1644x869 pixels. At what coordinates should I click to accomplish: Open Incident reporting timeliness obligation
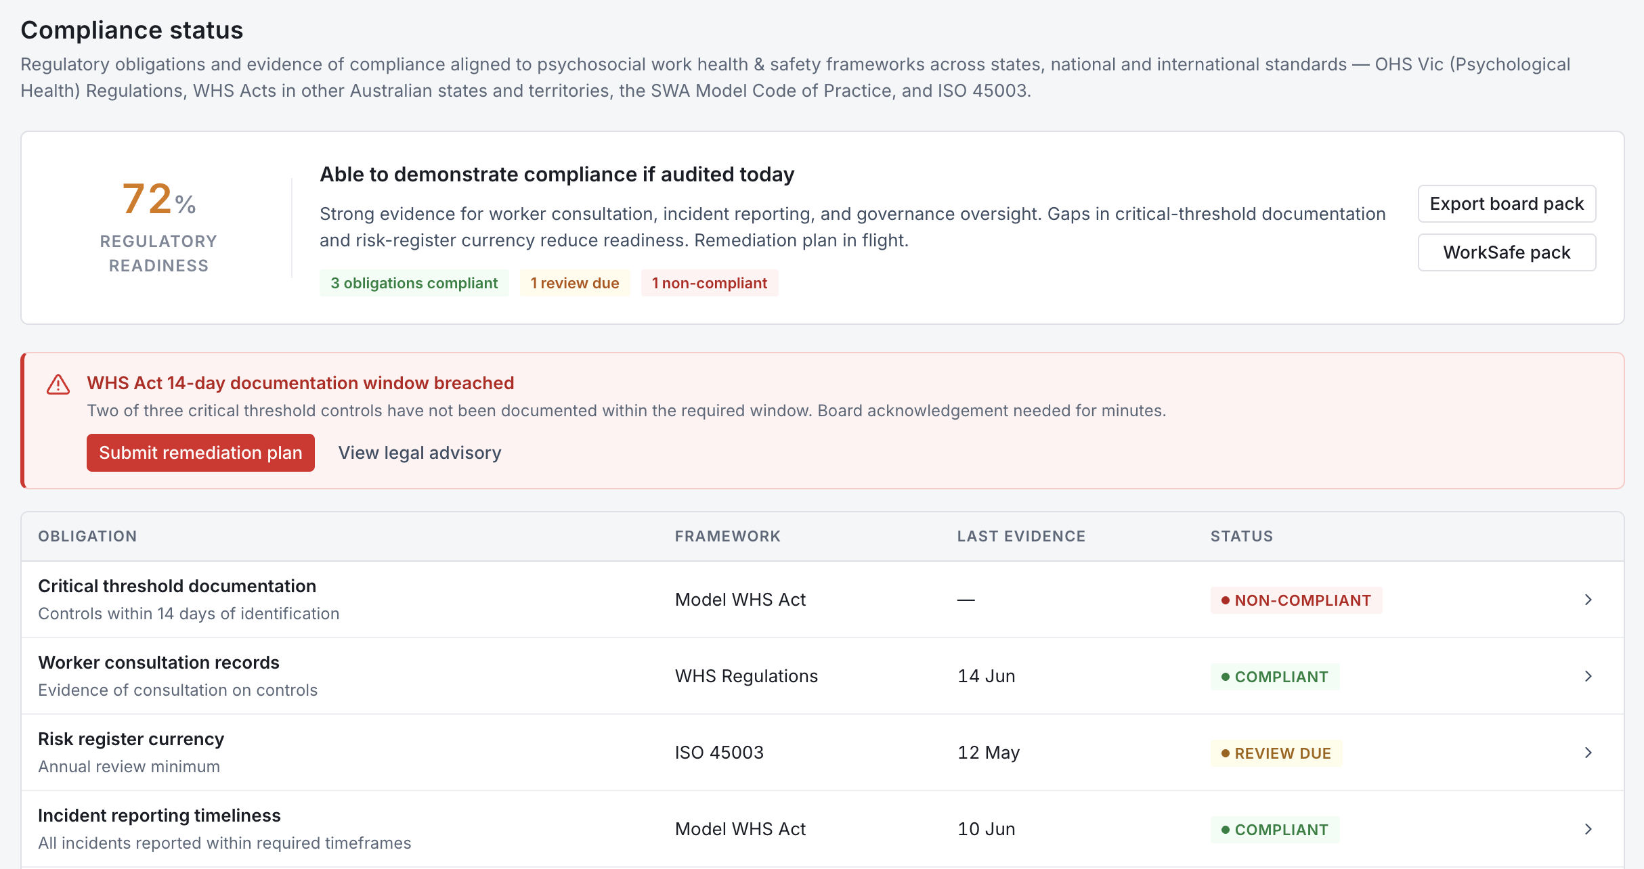click(159, 816)
